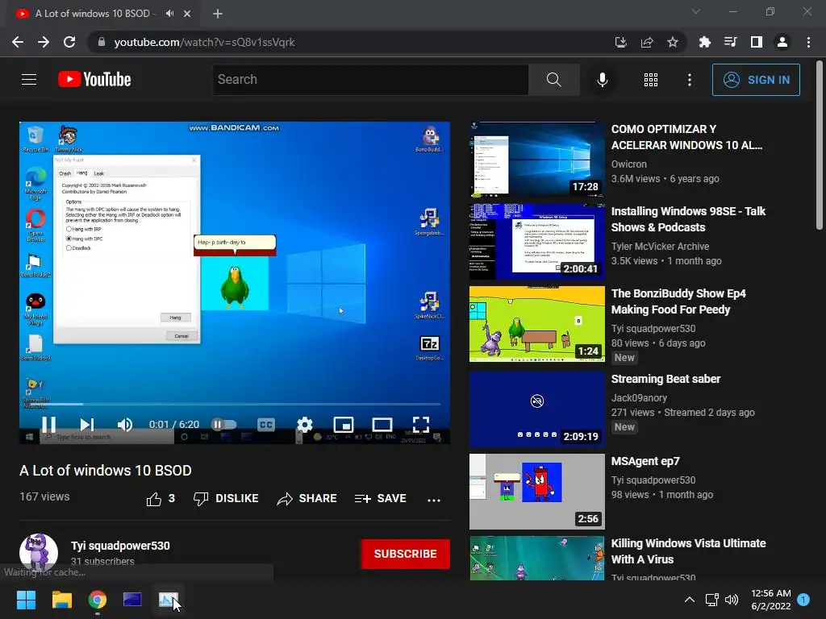
Task: Go to the YouTube home logo
Action: [94, 80]
